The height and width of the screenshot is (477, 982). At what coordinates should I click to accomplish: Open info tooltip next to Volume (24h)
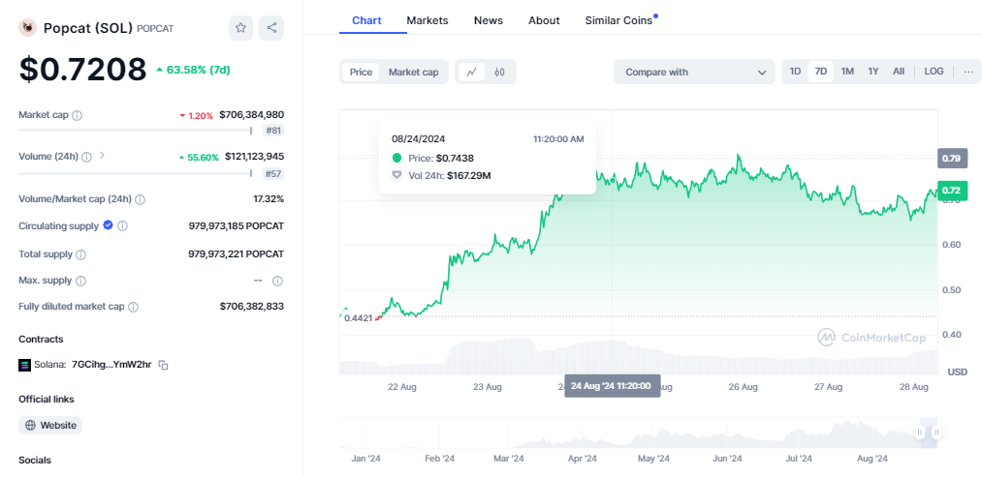[x=87, y=157]
